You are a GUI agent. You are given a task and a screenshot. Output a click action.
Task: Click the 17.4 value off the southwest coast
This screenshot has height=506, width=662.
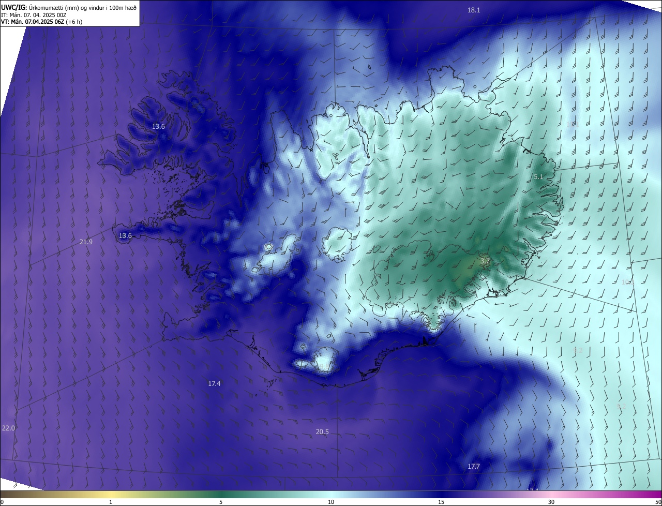(x=214, y=383)
